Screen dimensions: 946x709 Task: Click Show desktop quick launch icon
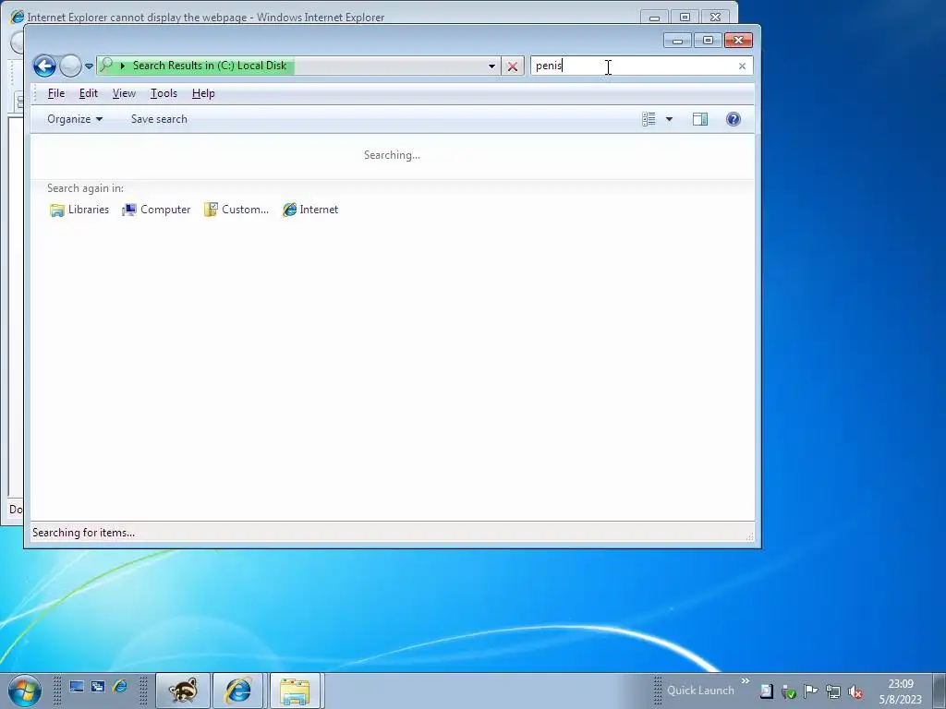(x=76, y=687)
